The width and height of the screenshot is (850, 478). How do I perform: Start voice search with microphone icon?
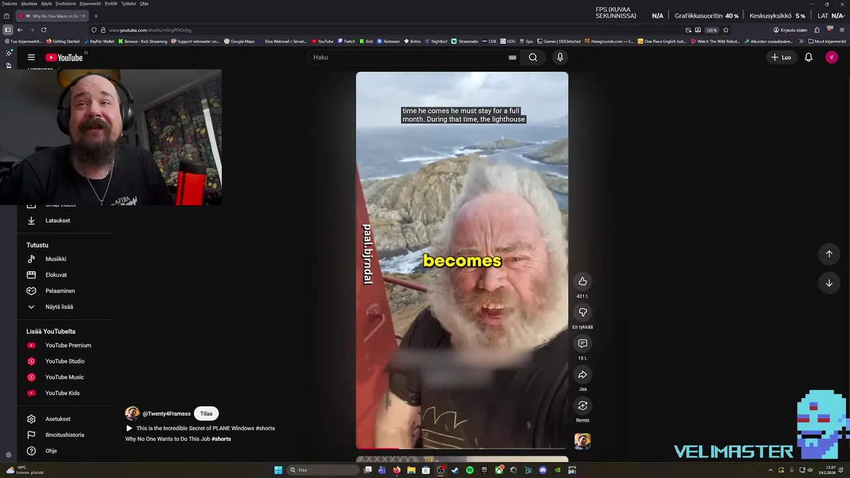coord(560,57)
